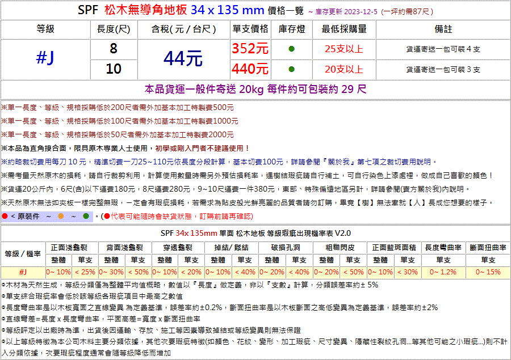The width and height of the screenshot is (511, 360).
Task: Click the 長度(尺) column header
Action: [x=114, y=29]
